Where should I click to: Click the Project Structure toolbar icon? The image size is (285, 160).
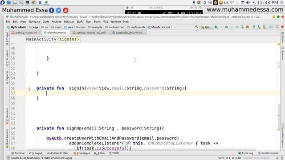click(x=271, y=27)
